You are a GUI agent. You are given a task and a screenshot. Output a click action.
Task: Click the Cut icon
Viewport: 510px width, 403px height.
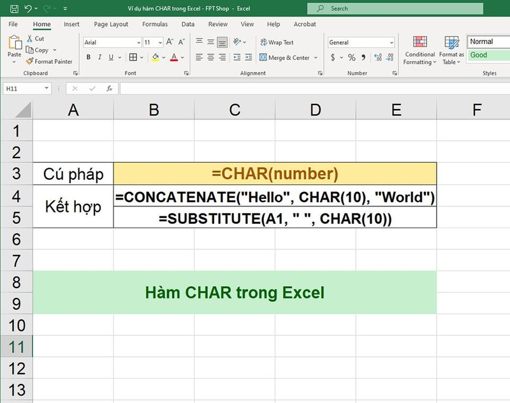click(29, 40)
